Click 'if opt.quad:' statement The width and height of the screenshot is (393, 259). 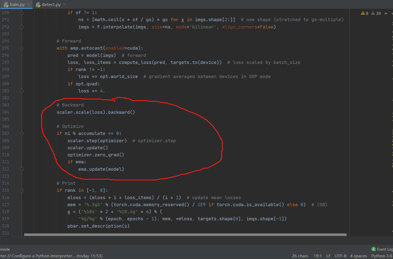tap(83, 84)
